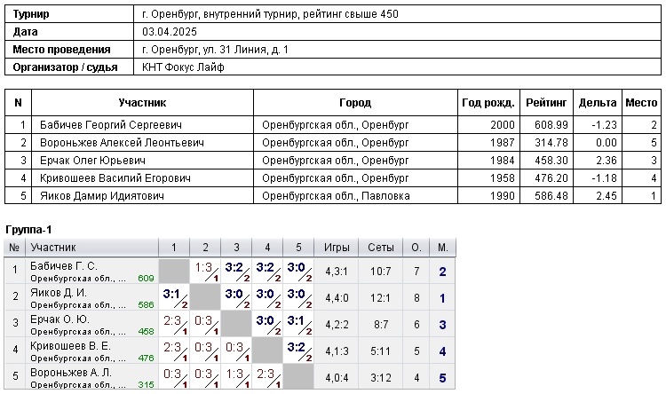Click 1:3 score in Бабичев Г. С. row
This screenshot has height=394, width=666.
click(205, 268)
